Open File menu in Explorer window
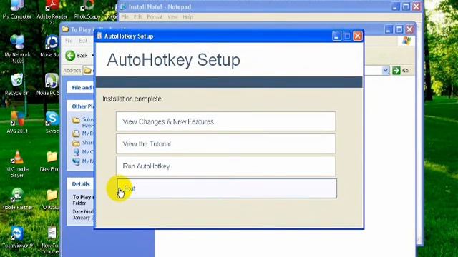The height and width of the screenshot is (257, 458). [x=69, y=41]
